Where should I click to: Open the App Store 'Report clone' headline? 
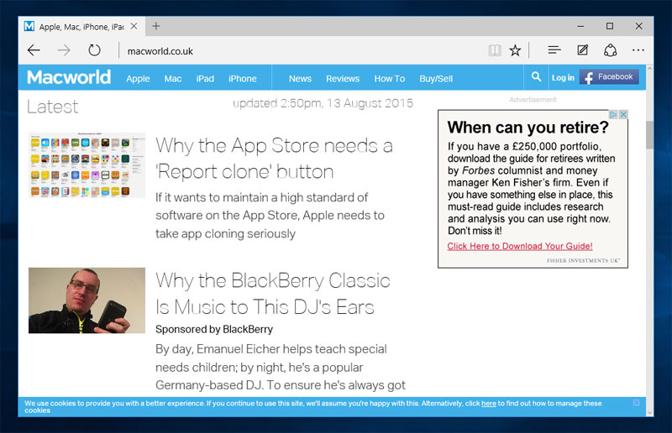tap(275, 159)
